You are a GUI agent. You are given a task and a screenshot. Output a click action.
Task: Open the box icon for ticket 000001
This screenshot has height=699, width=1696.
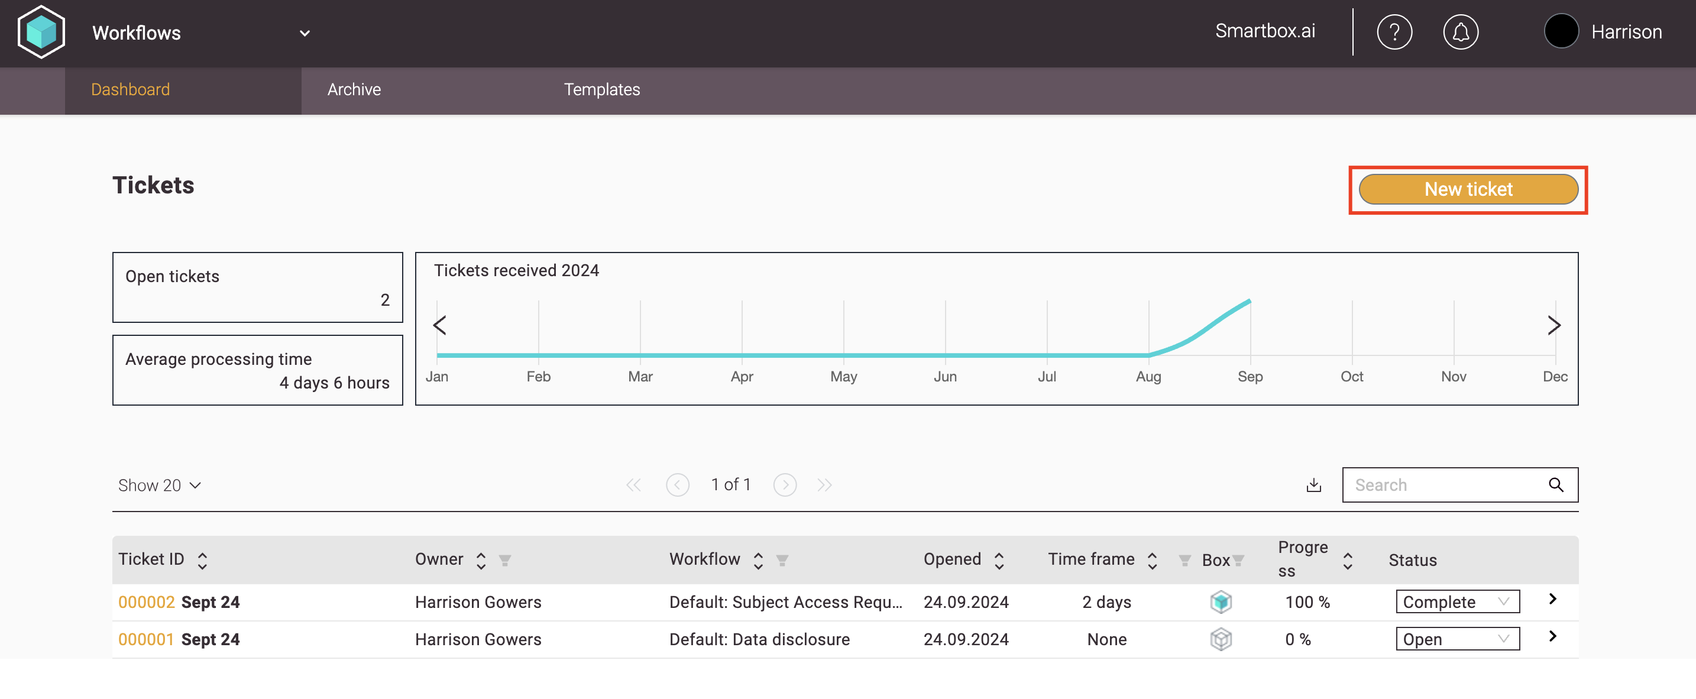tap(1221, 639)
